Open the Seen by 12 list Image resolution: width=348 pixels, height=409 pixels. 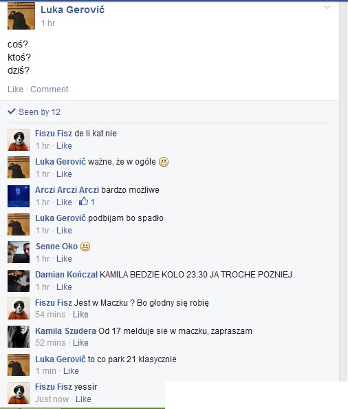40,112
